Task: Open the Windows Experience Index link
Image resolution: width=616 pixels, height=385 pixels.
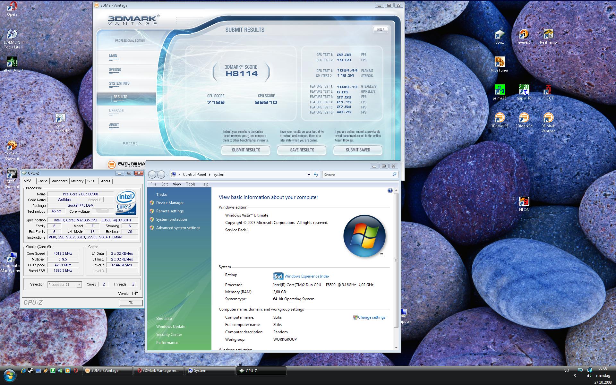Action: click(x=307, y=276)
